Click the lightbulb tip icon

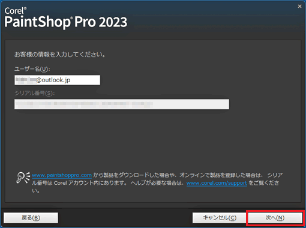pos(23,178)
